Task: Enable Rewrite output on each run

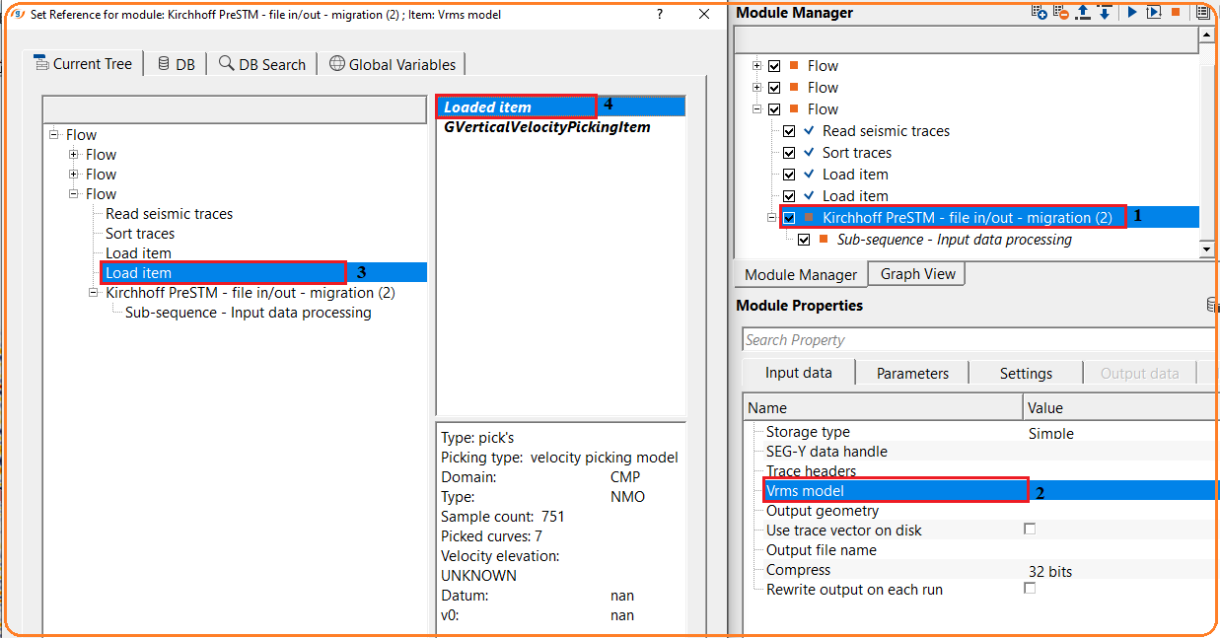Action: tap(1030, 589)
